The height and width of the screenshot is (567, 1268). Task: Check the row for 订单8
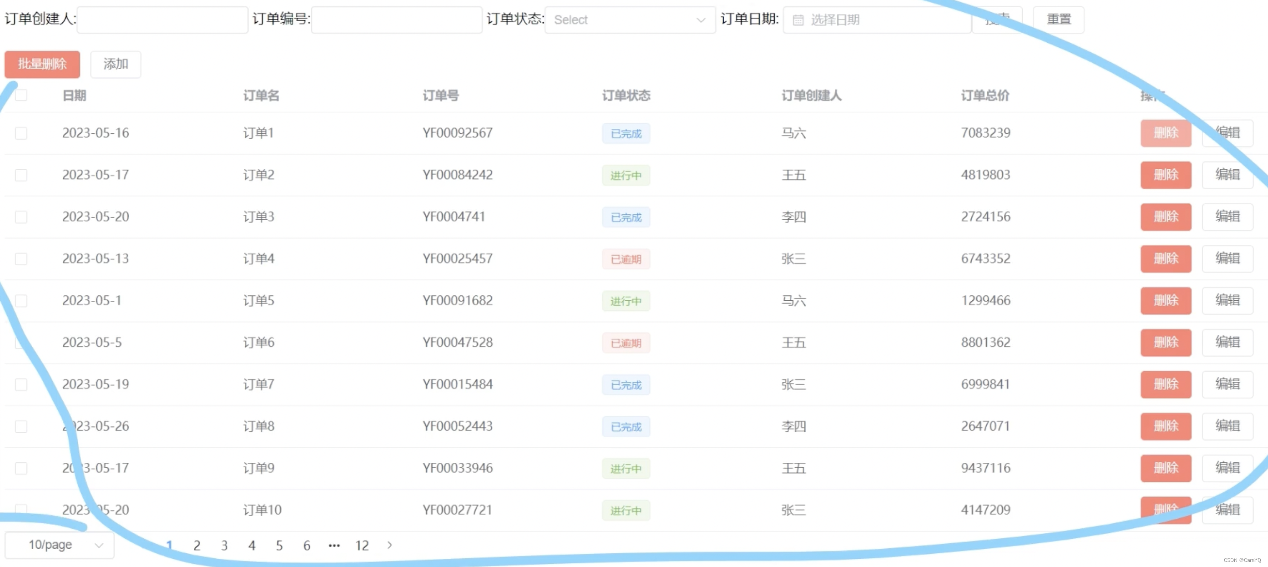pos(20,426)
